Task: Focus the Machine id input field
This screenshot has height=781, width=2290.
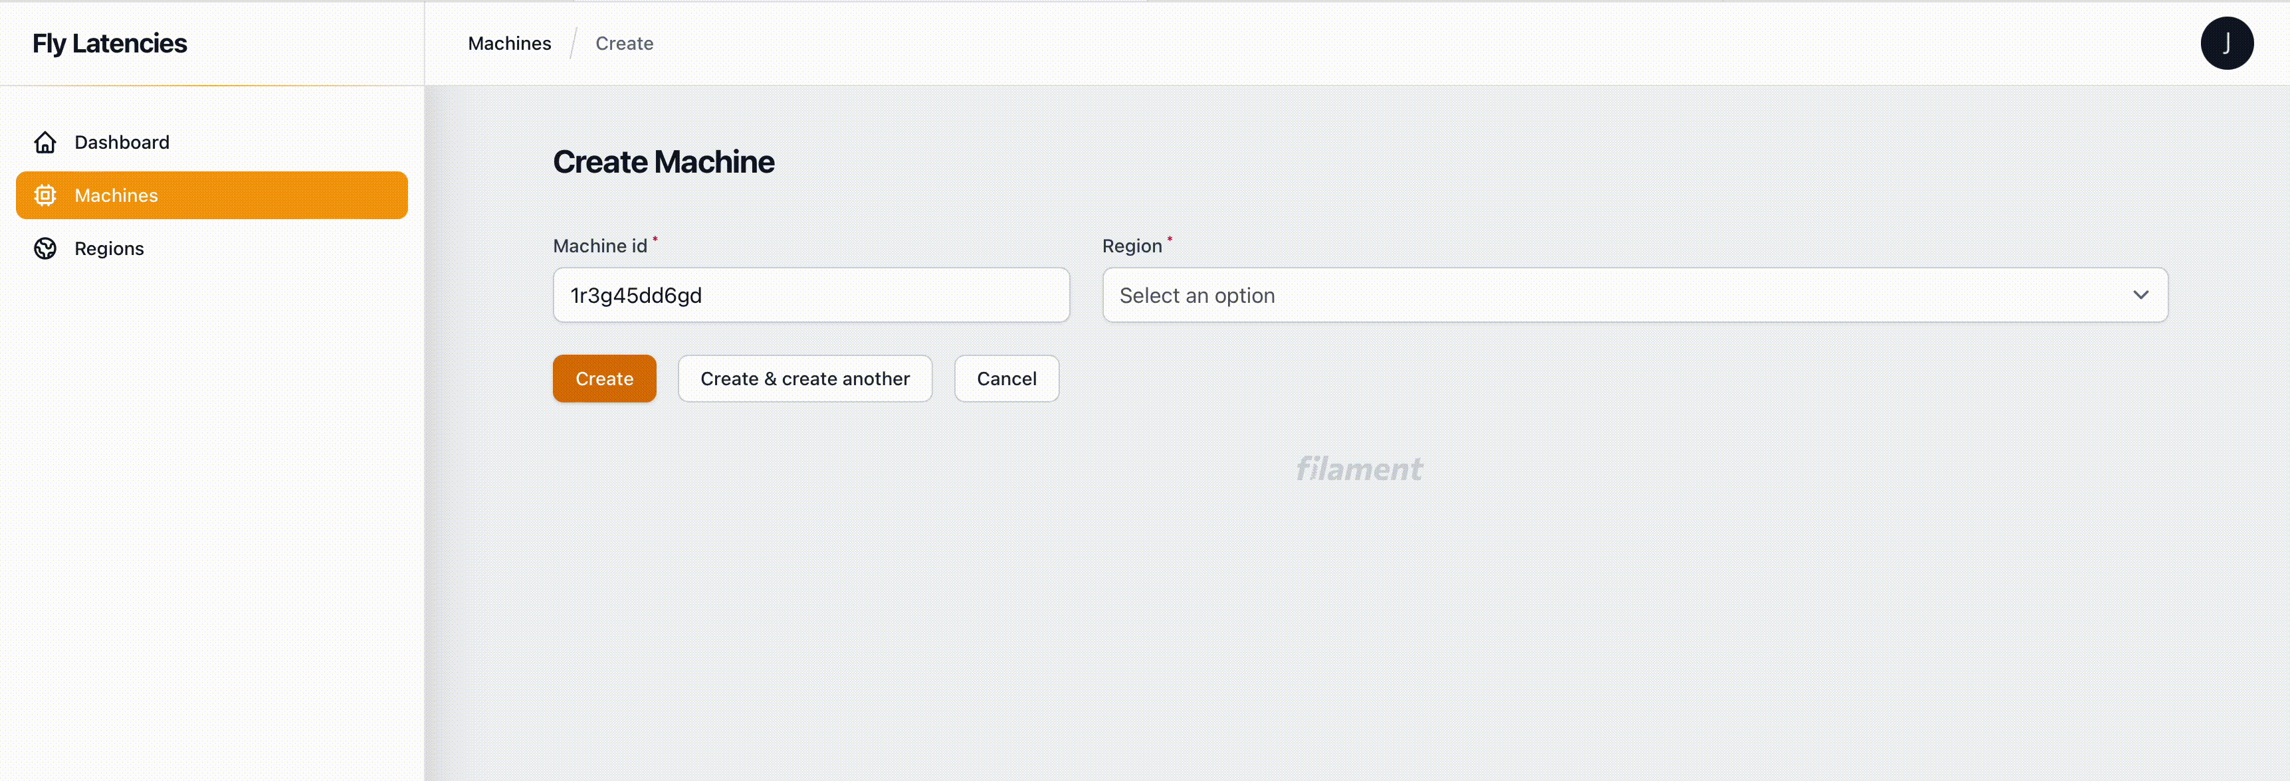Action: click(x=811, y=295)
